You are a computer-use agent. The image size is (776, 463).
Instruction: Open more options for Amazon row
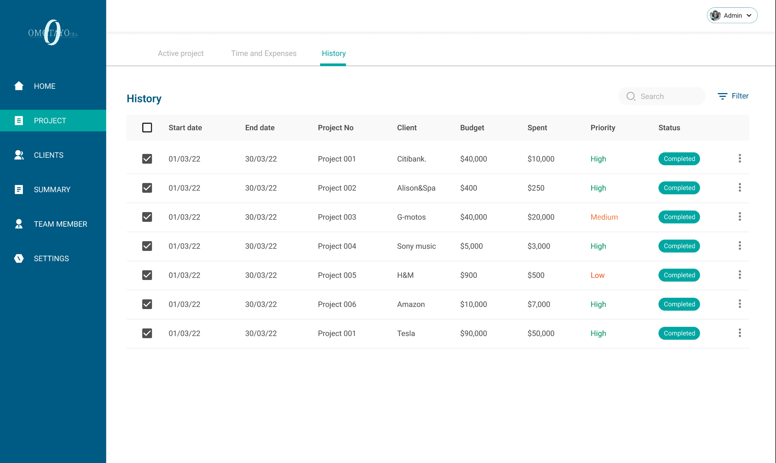point(740,304)
